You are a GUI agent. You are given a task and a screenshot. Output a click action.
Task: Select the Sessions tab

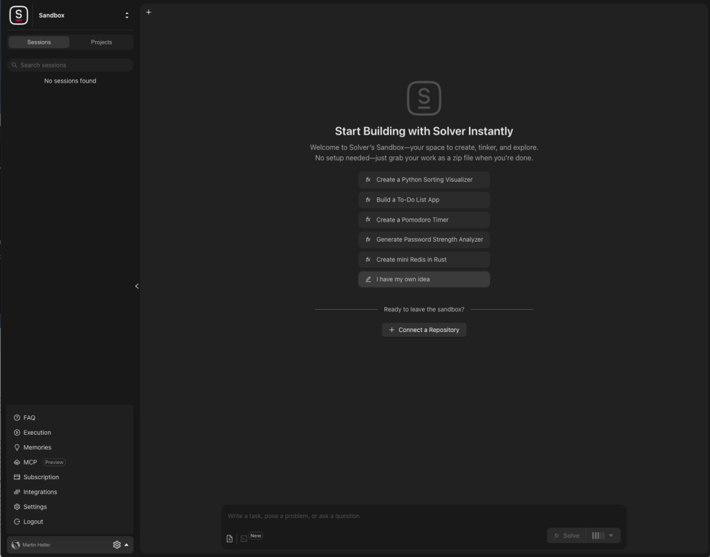coord(39,42)
